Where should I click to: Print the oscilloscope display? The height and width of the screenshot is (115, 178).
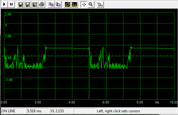coord(42,5)
